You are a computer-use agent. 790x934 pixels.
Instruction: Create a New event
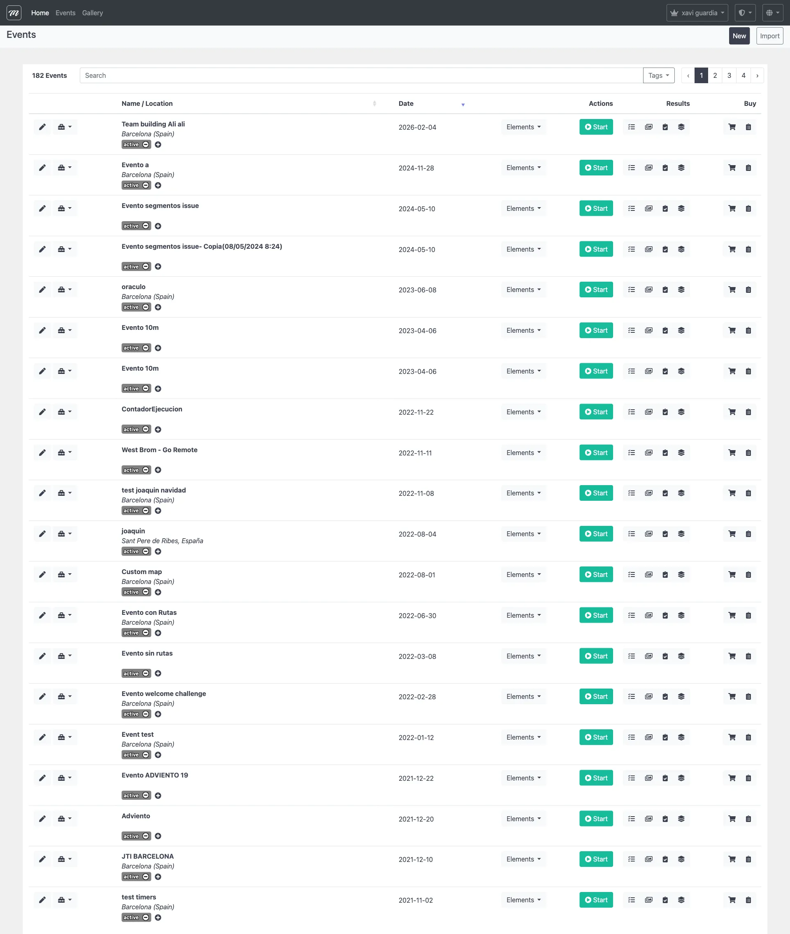pos(739,36)
